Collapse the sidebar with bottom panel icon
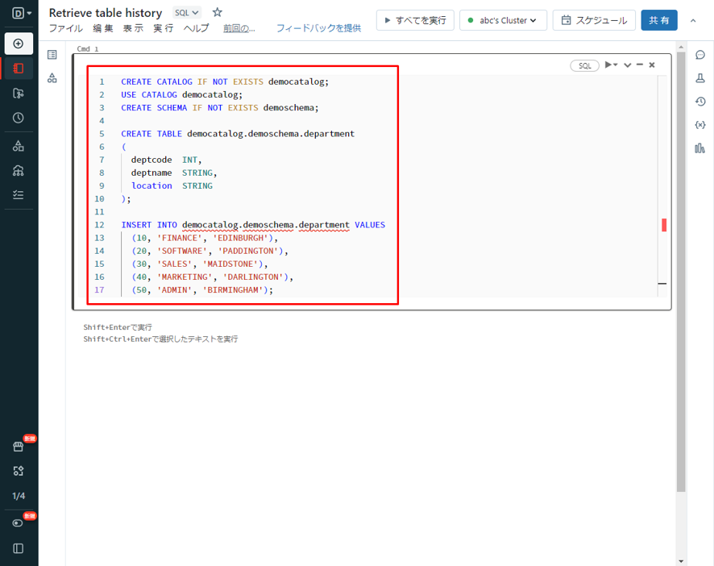Image resolution: width=714 pixels, height=566 pixels. coord(19,548)
